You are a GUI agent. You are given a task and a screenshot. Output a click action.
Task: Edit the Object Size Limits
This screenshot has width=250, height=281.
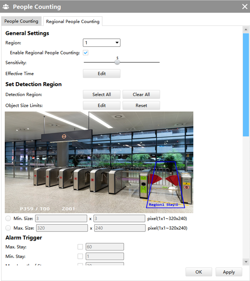click(x=101, y=106)
